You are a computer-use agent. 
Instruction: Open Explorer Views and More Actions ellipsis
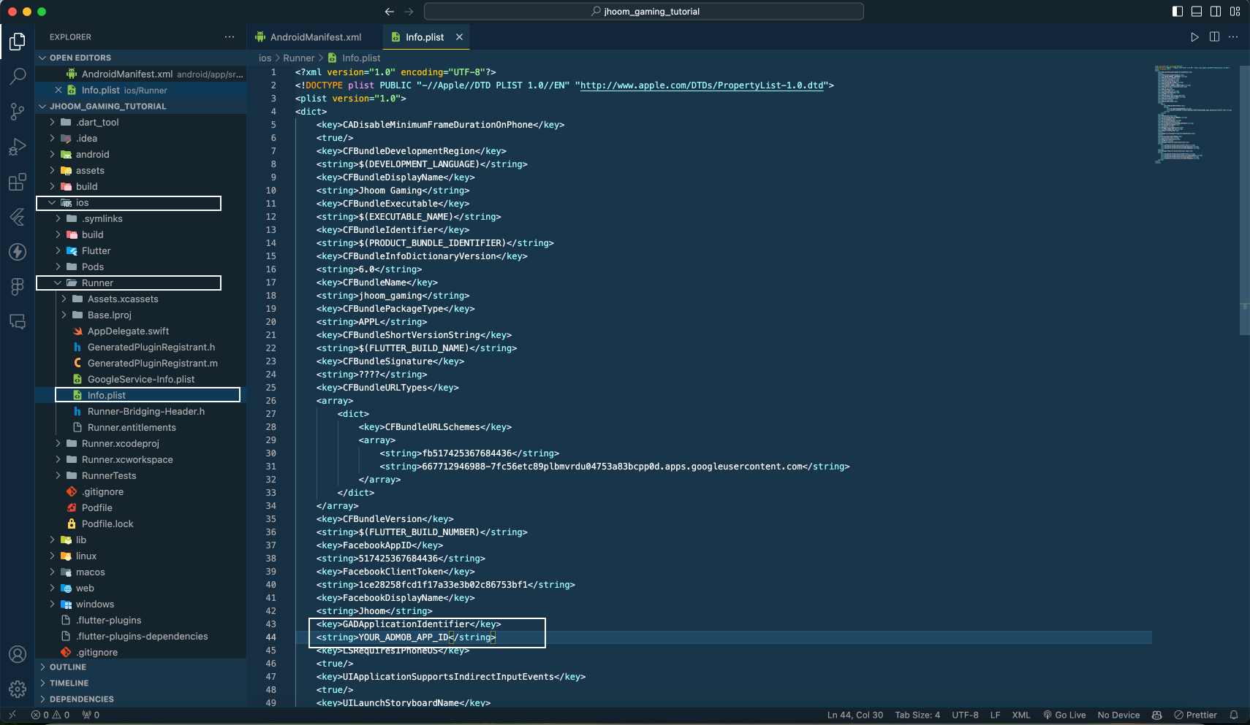[x=230, y=37]
